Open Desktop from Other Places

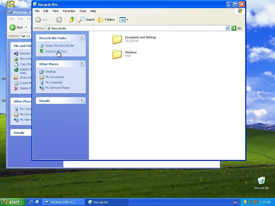click(50, 72)
